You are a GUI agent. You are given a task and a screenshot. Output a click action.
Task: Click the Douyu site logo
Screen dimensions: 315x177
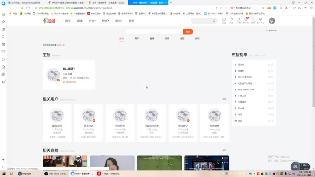[49, 21]
